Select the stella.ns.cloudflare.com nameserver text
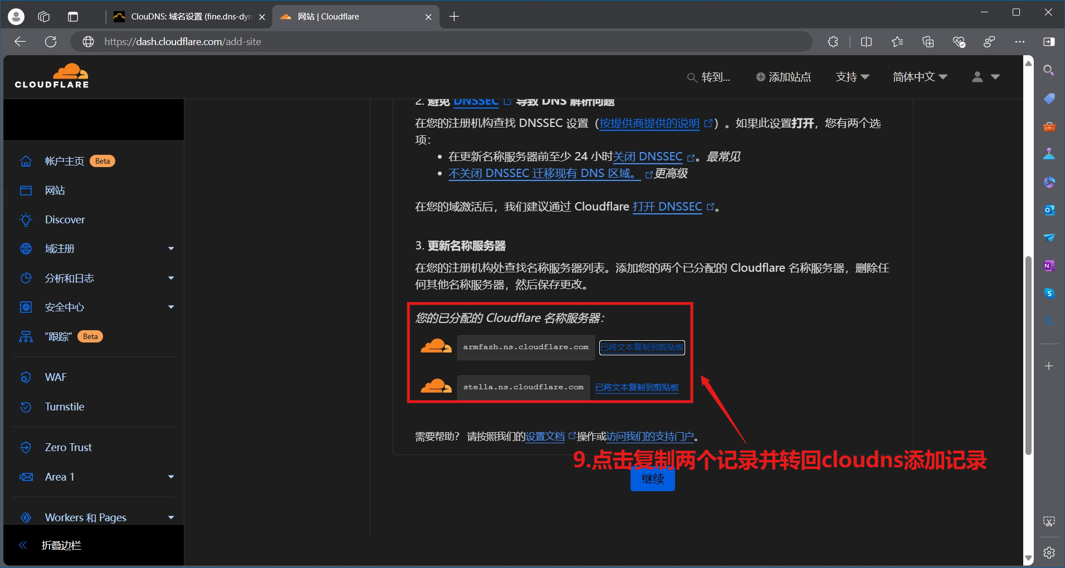 [523, 387]
